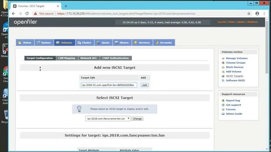Switch to Target Configuration subtab
271x152 pixels.
click(40, 58)
